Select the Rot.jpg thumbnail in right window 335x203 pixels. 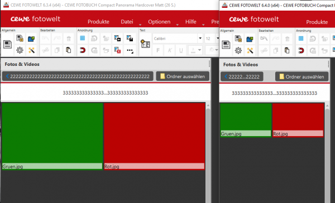click(298, 120)
